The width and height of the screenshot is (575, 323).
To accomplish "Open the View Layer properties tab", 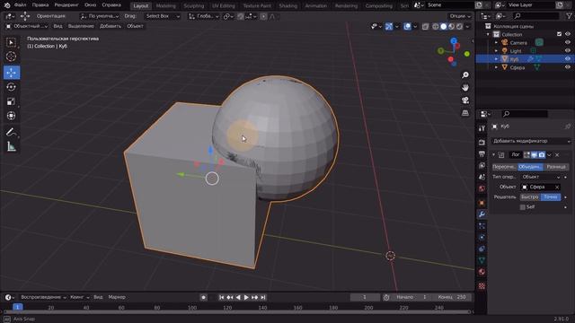I will (x=482, y=165).
